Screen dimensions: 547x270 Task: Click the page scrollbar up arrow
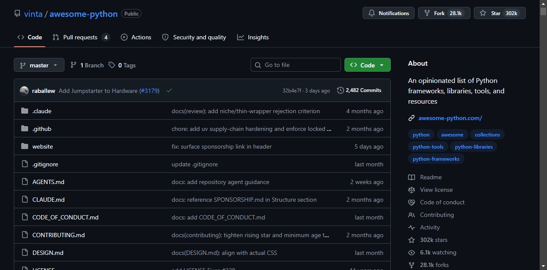click(544, 4)
